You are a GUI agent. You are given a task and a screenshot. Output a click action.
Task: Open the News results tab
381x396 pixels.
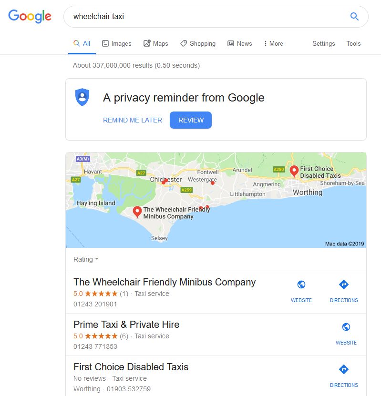pyautogui.click(x=239, y=43)
